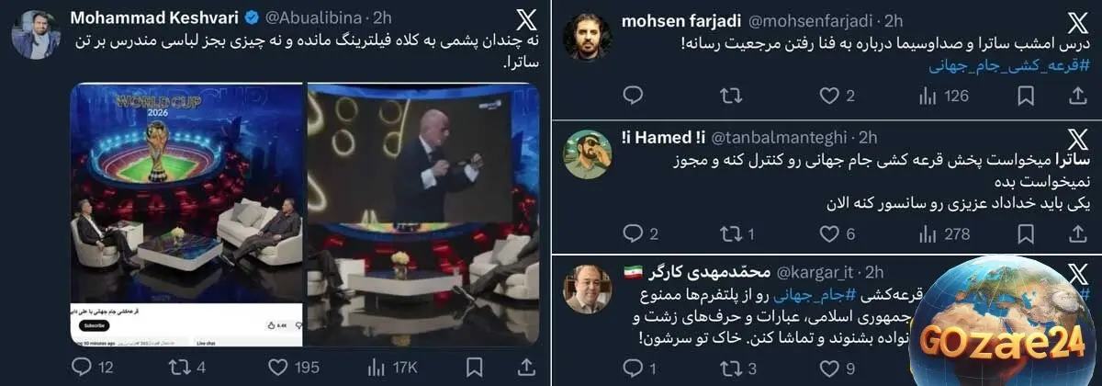Retweet mohsen farjadi's post
1102x386 pixels.
[730, 95]
